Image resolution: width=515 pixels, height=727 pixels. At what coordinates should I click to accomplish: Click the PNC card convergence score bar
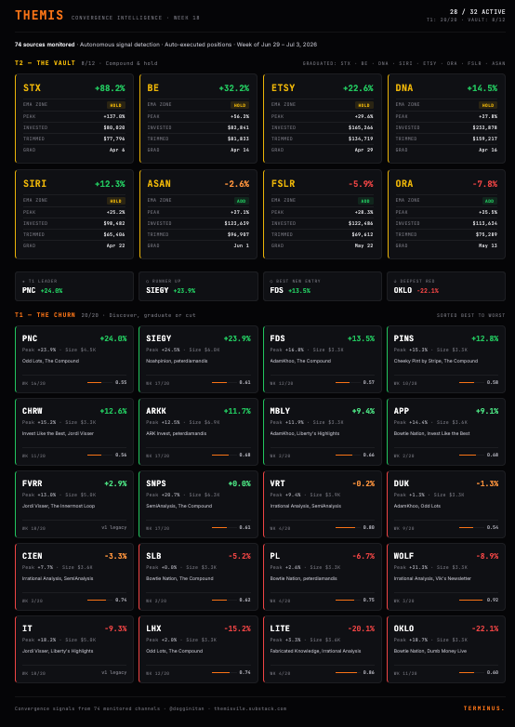99,382
